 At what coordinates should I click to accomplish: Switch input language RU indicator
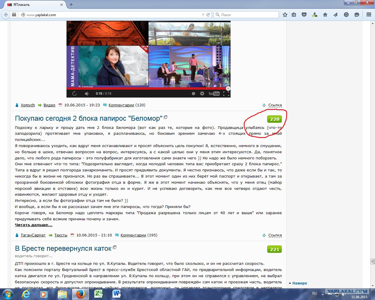tap(315, 294)
